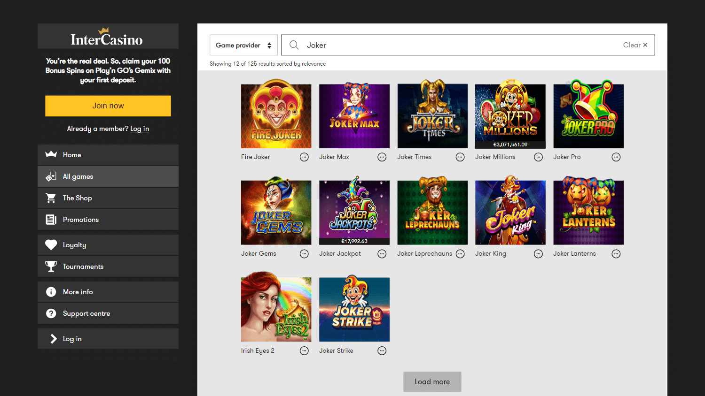Load more game results
Image resolution: width=705 pixels, height=396 pixels.
[432, 381]
